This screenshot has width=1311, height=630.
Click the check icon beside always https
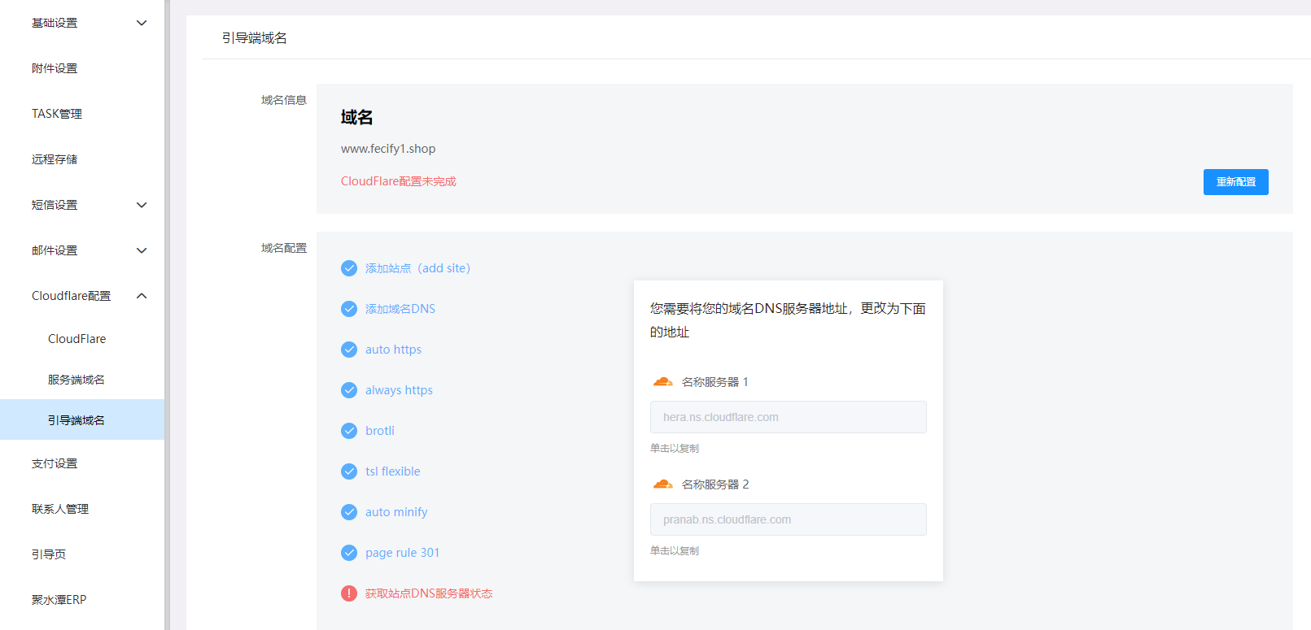[349, 390]
